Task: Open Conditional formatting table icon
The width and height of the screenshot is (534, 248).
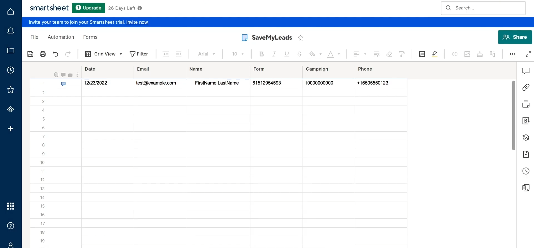Action: click(422, 54)
